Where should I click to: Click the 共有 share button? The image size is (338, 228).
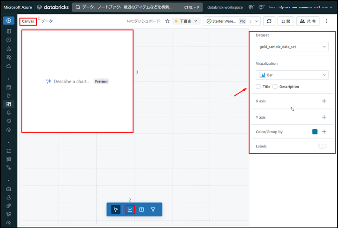click(x=308, y=21)
